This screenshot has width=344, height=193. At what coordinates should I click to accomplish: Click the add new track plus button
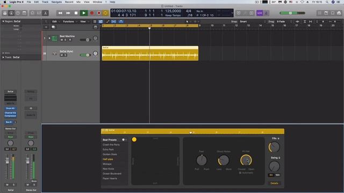[x=46, y=27]
